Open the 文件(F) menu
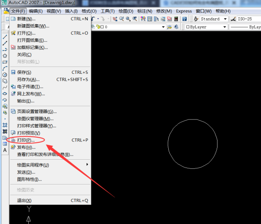261x224 pixels. pyautogui.click(x=18, y=11)
